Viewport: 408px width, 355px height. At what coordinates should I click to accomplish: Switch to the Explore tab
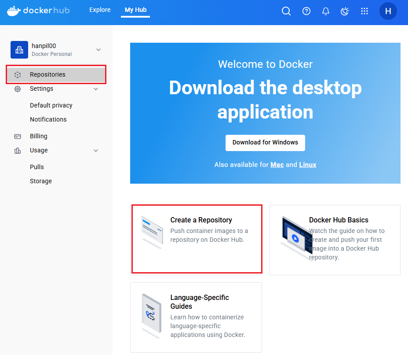pyautogui.click(x=100, y=10)
